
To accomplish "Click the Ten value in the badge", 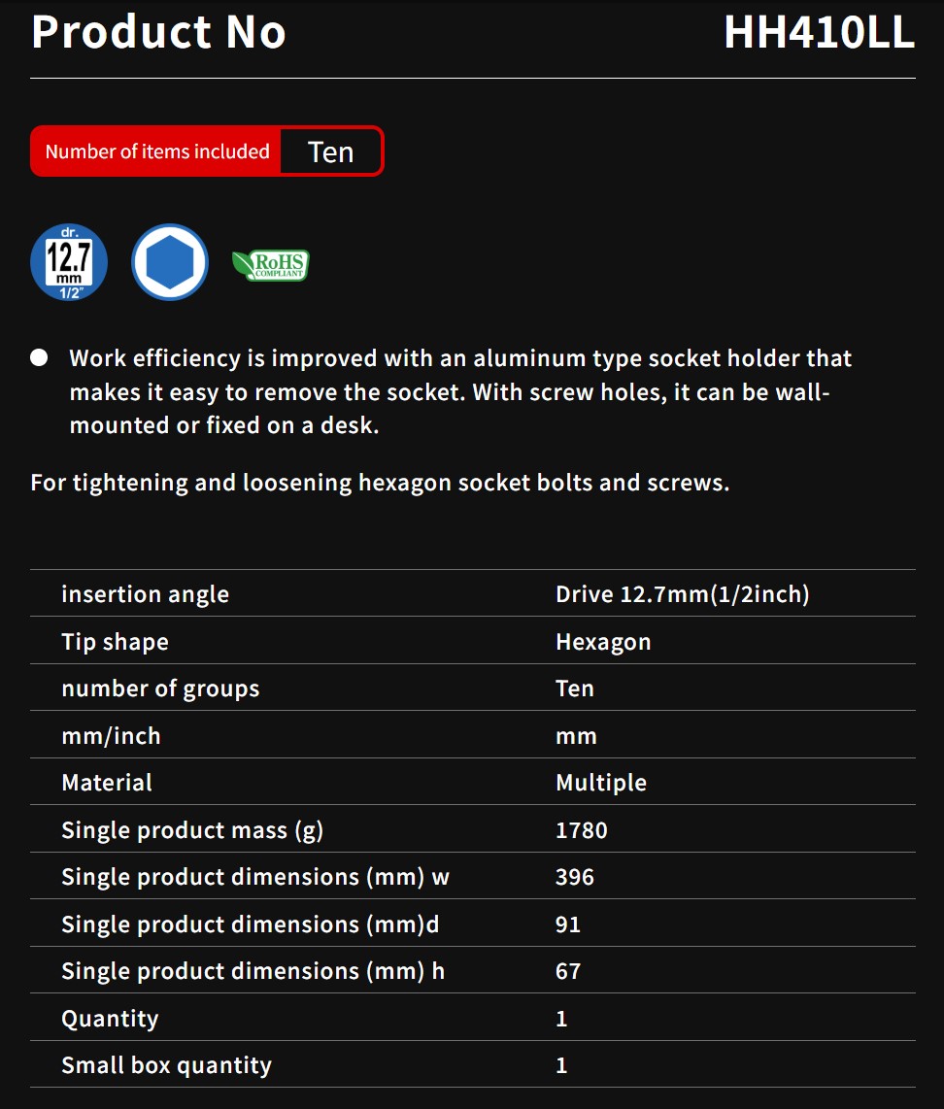I will tap(331, 152).
